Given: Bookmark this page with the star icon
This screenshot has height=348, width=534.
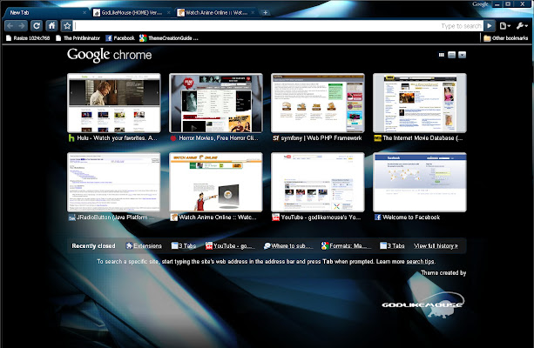Looking at the screenshot, I should pyautogui.click(x=67, y=26).
